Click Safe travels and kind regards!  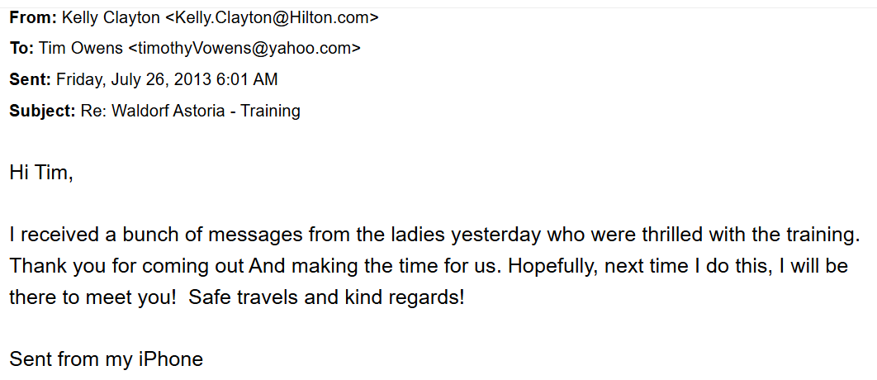pyautogui.click(x=327, y=297)
